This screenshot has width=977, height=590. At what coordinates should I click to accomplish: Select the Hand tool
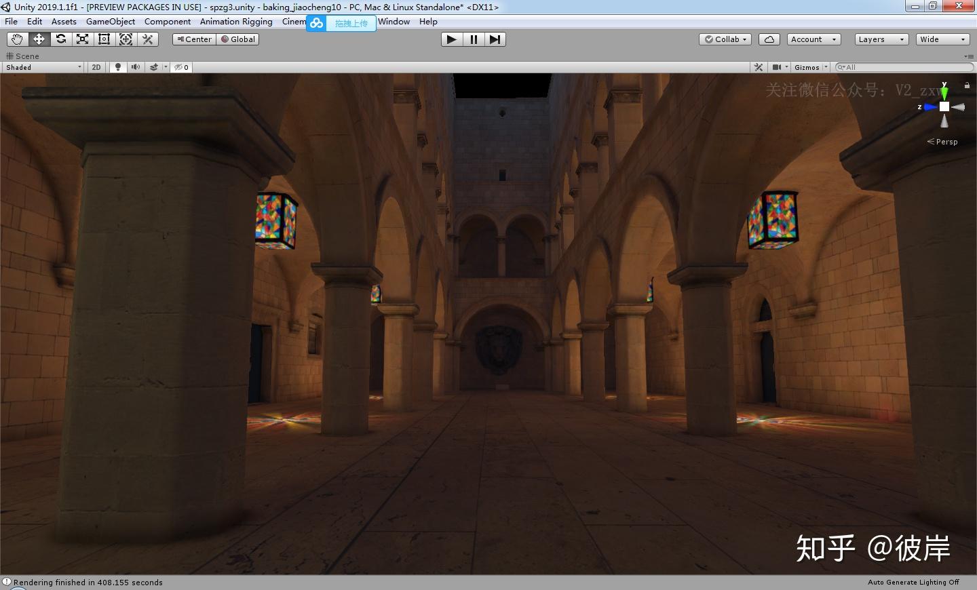point(17,39)
